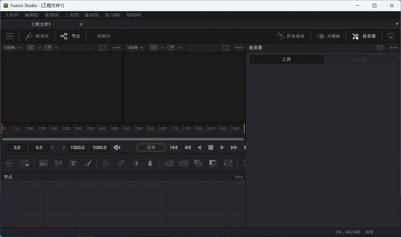Close the 工程文件1 tab

[81, 24]
